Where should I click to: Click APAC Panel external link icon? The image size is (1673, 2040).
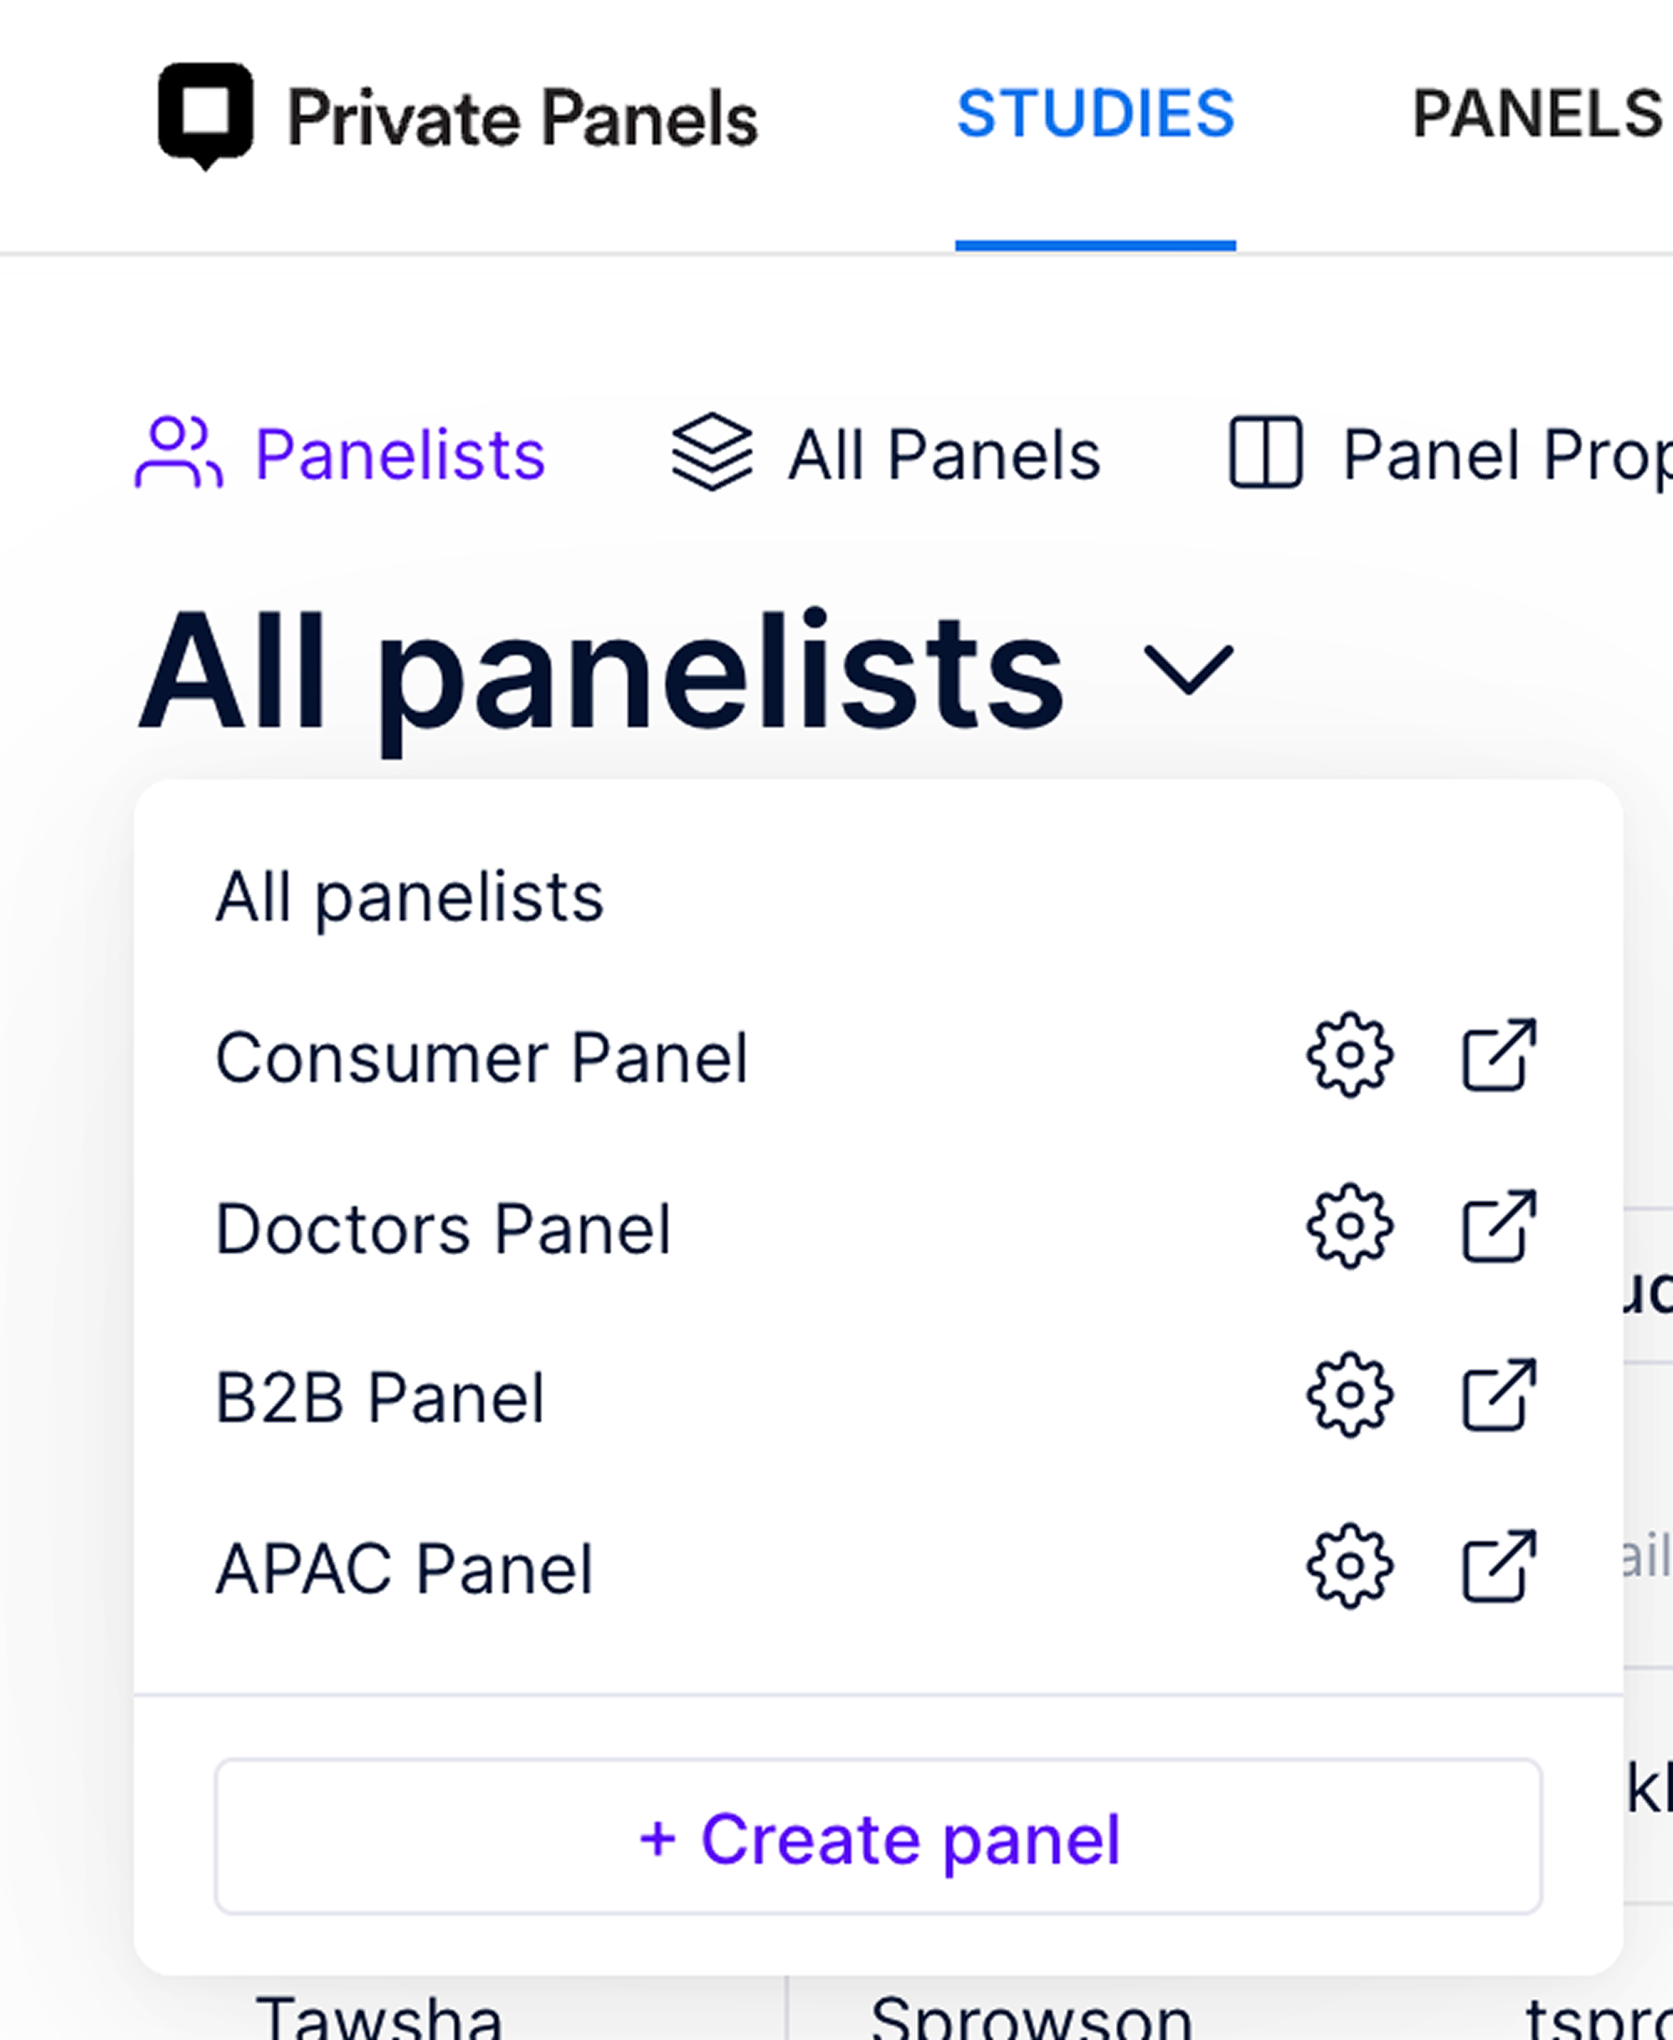[1499, 1566]
